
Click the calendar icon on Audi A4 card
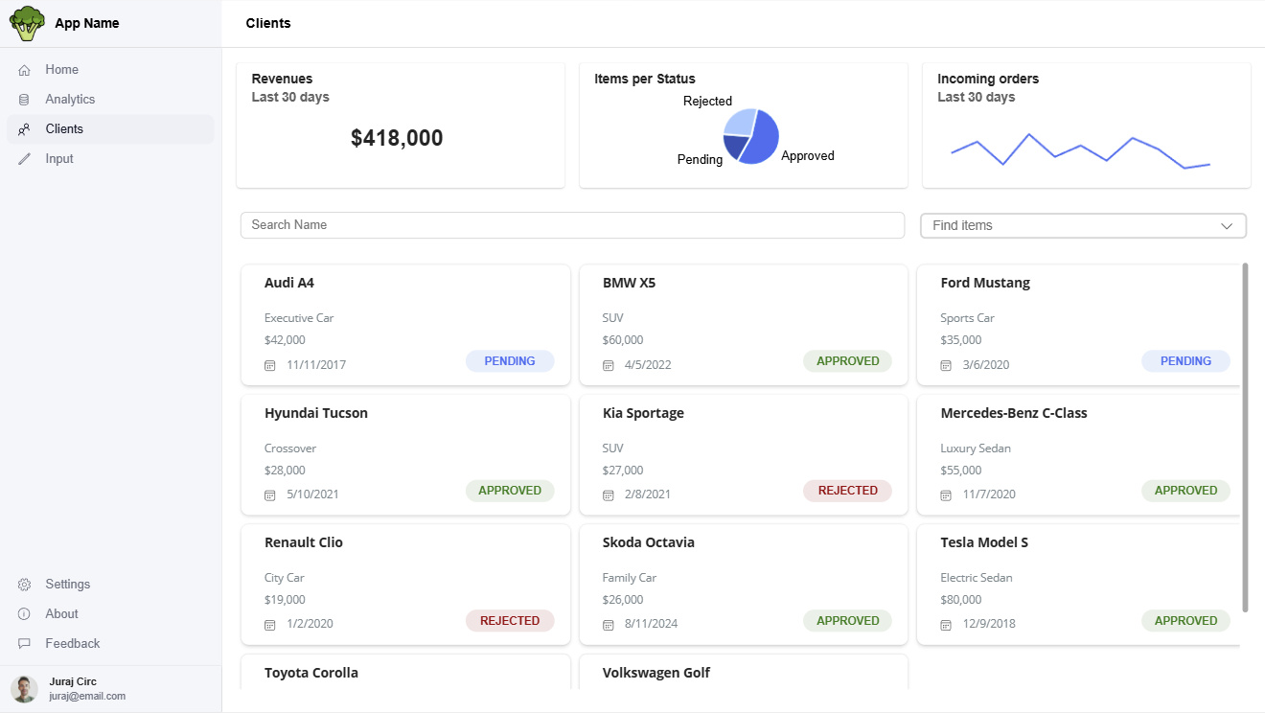[x=270, y=365]
